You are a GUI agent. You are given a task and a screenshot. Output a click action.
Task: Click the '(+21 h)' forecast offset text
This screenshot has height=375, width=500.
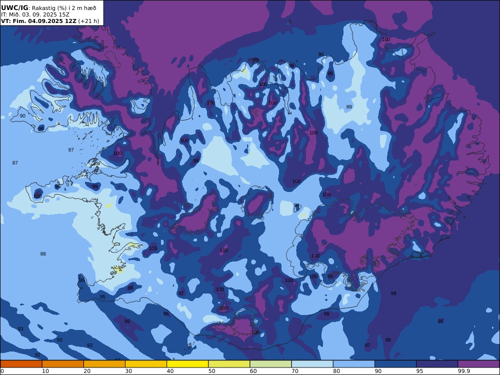pyautogui.click(x=88, y=21)
